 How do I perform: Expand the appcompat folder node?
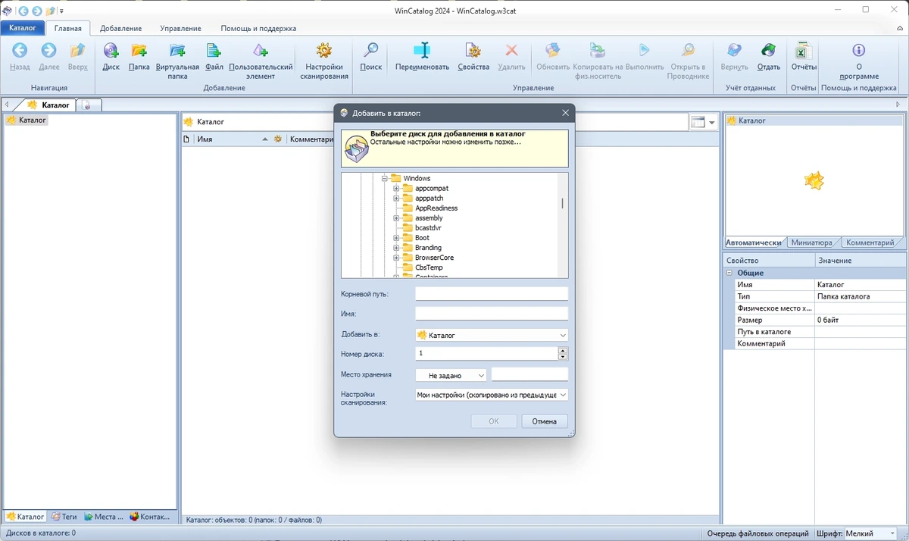coord(396,189)
